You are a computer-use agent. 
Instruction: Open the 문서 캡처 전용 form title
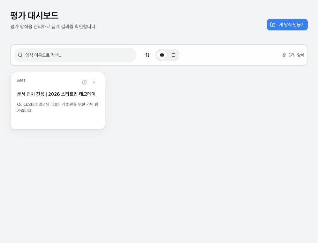pos(56,94)
